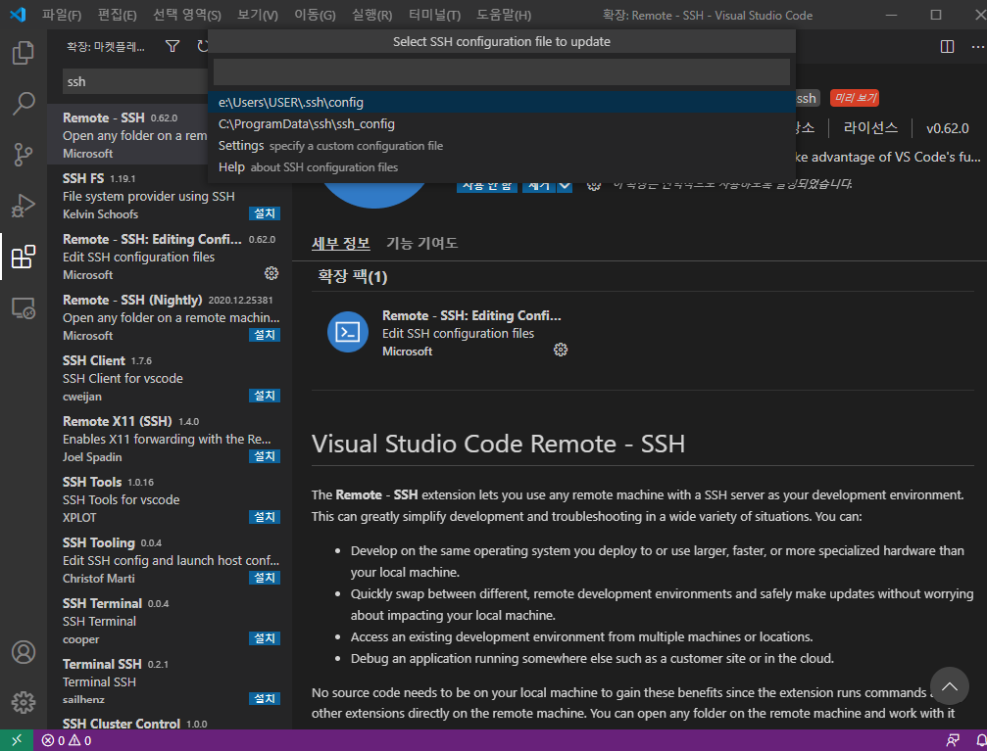987x751 pixels.
Task: Install Remote - SSH (Nightly) extension
Action: point(265,335)
